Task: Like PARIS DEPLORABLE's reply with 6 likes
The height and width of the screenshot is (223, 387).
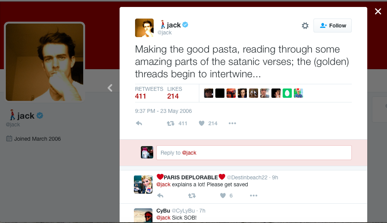Action: click(x=223, y=196)
